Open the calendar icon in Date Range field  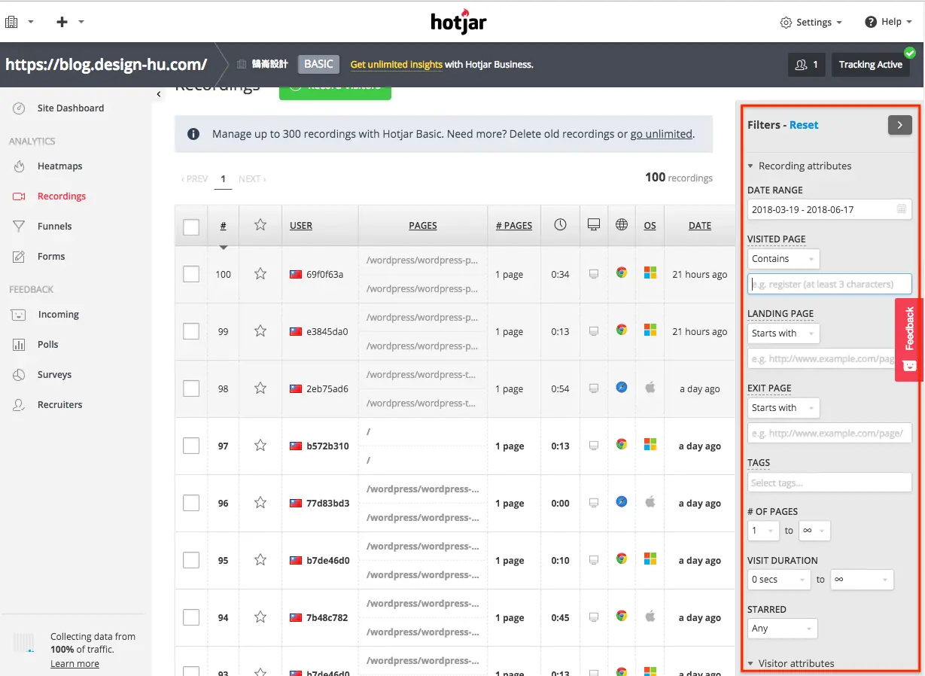click(902, 209)
